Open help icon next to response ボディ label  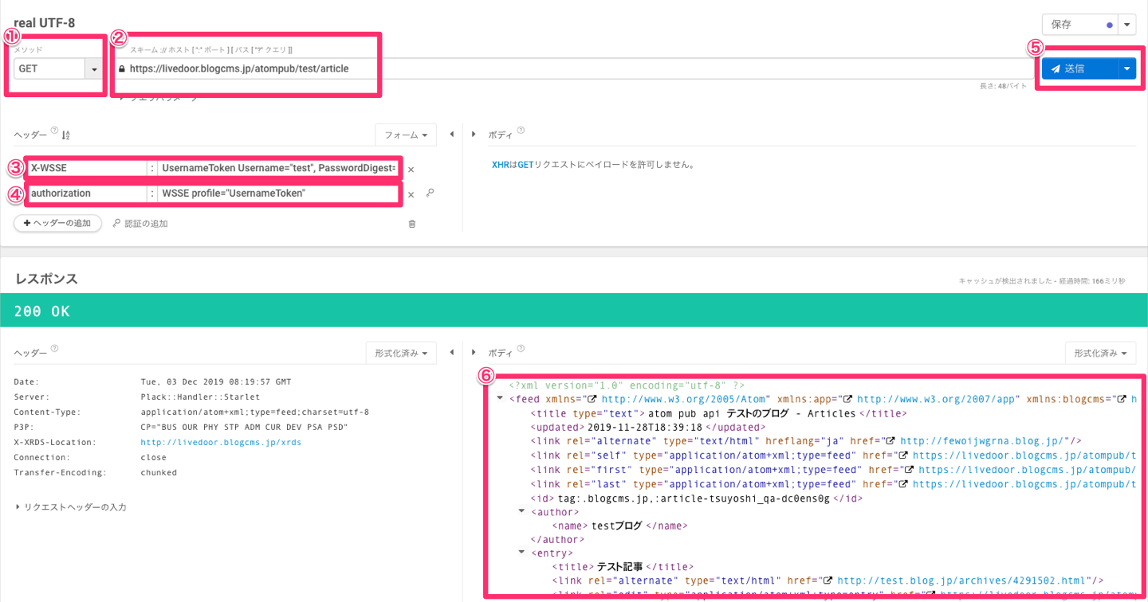(520, 348)
